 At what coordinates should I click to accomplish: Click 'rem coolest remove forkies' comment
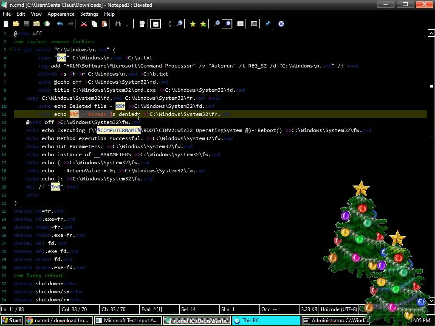54,42
